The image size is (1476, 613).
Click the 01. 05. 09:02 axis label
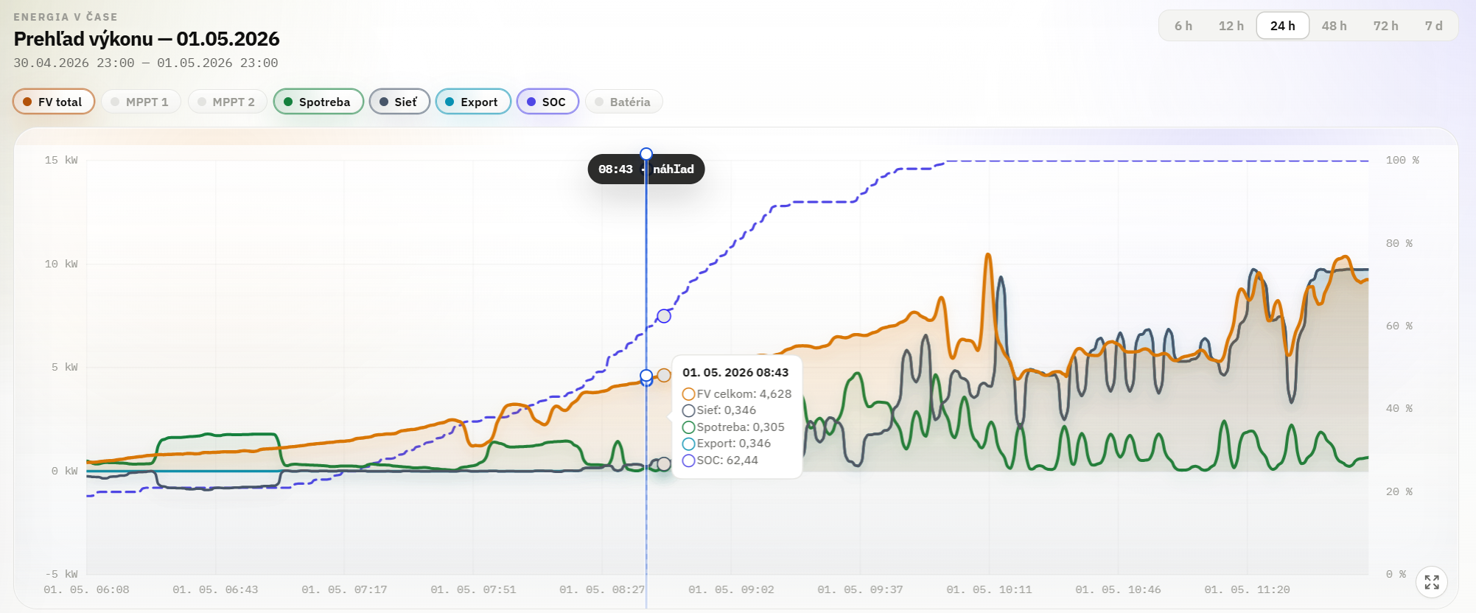pos(731,590)
